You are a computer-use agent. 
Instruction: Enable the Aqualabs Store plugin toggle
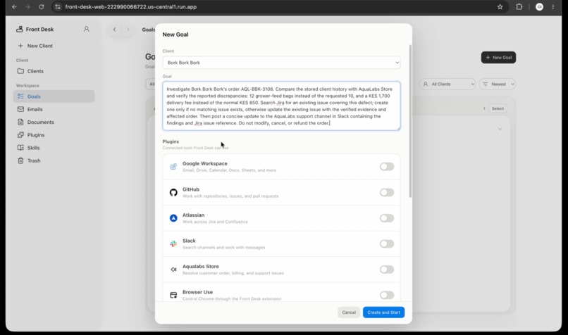[x=386, y=269]
